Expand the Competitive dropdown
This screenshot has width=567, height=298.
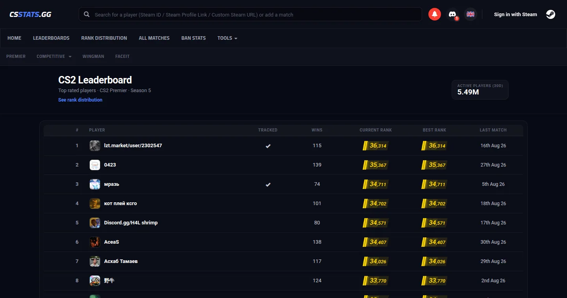(x=54, y=56)
